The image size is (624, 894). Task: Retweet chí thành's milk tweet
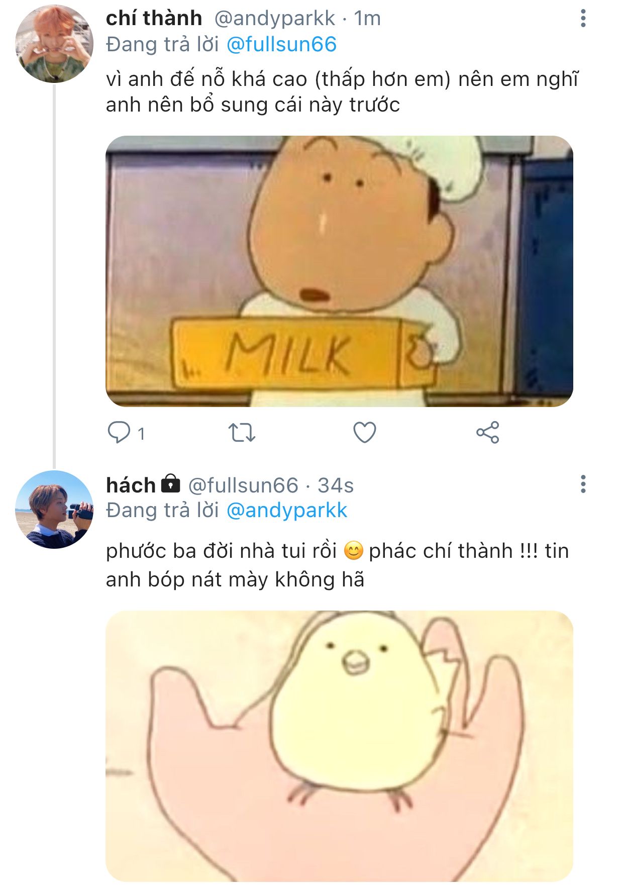point(242,433)
